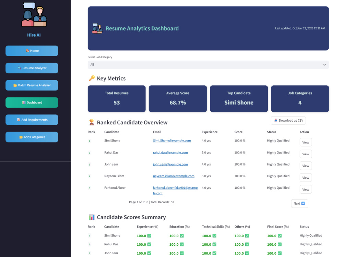Open the Add Requirements page

click(32, 120)
